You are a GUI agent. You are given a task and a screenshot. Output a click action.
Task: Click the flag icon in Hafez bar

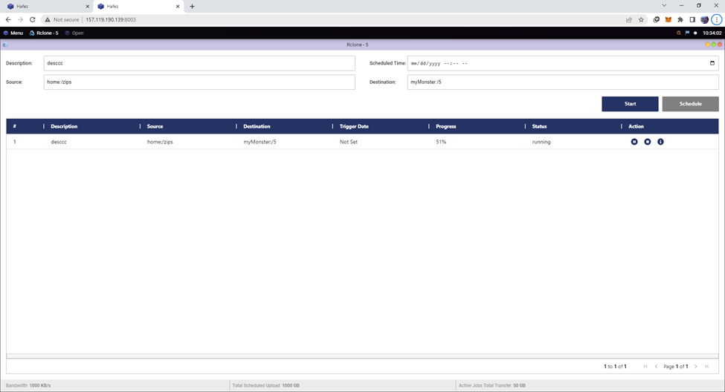(687, 33)
